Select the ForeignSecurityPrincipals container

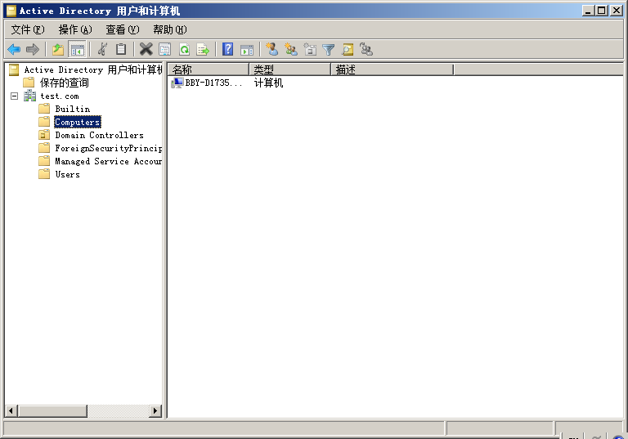[109, 149]
